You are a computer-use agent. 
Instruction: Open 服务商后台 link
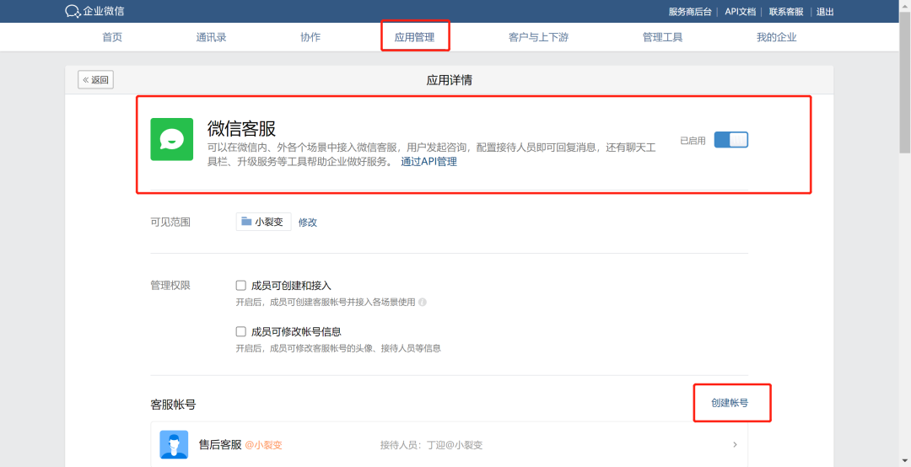690,12
